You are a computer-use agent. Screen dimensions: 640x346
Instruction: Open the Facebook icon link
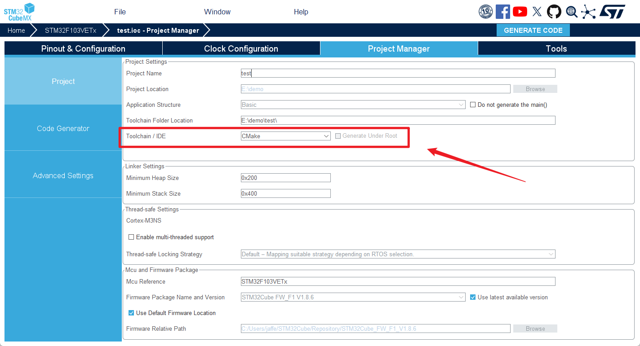503,12
